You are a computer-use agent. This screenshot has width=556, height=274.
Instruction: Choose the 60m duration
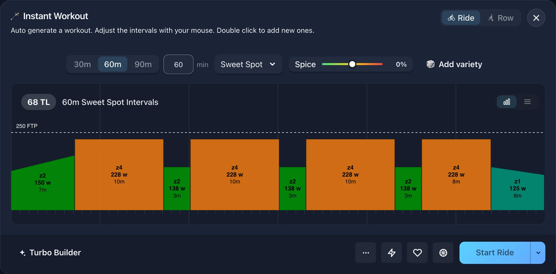click(x=113, y=64)
